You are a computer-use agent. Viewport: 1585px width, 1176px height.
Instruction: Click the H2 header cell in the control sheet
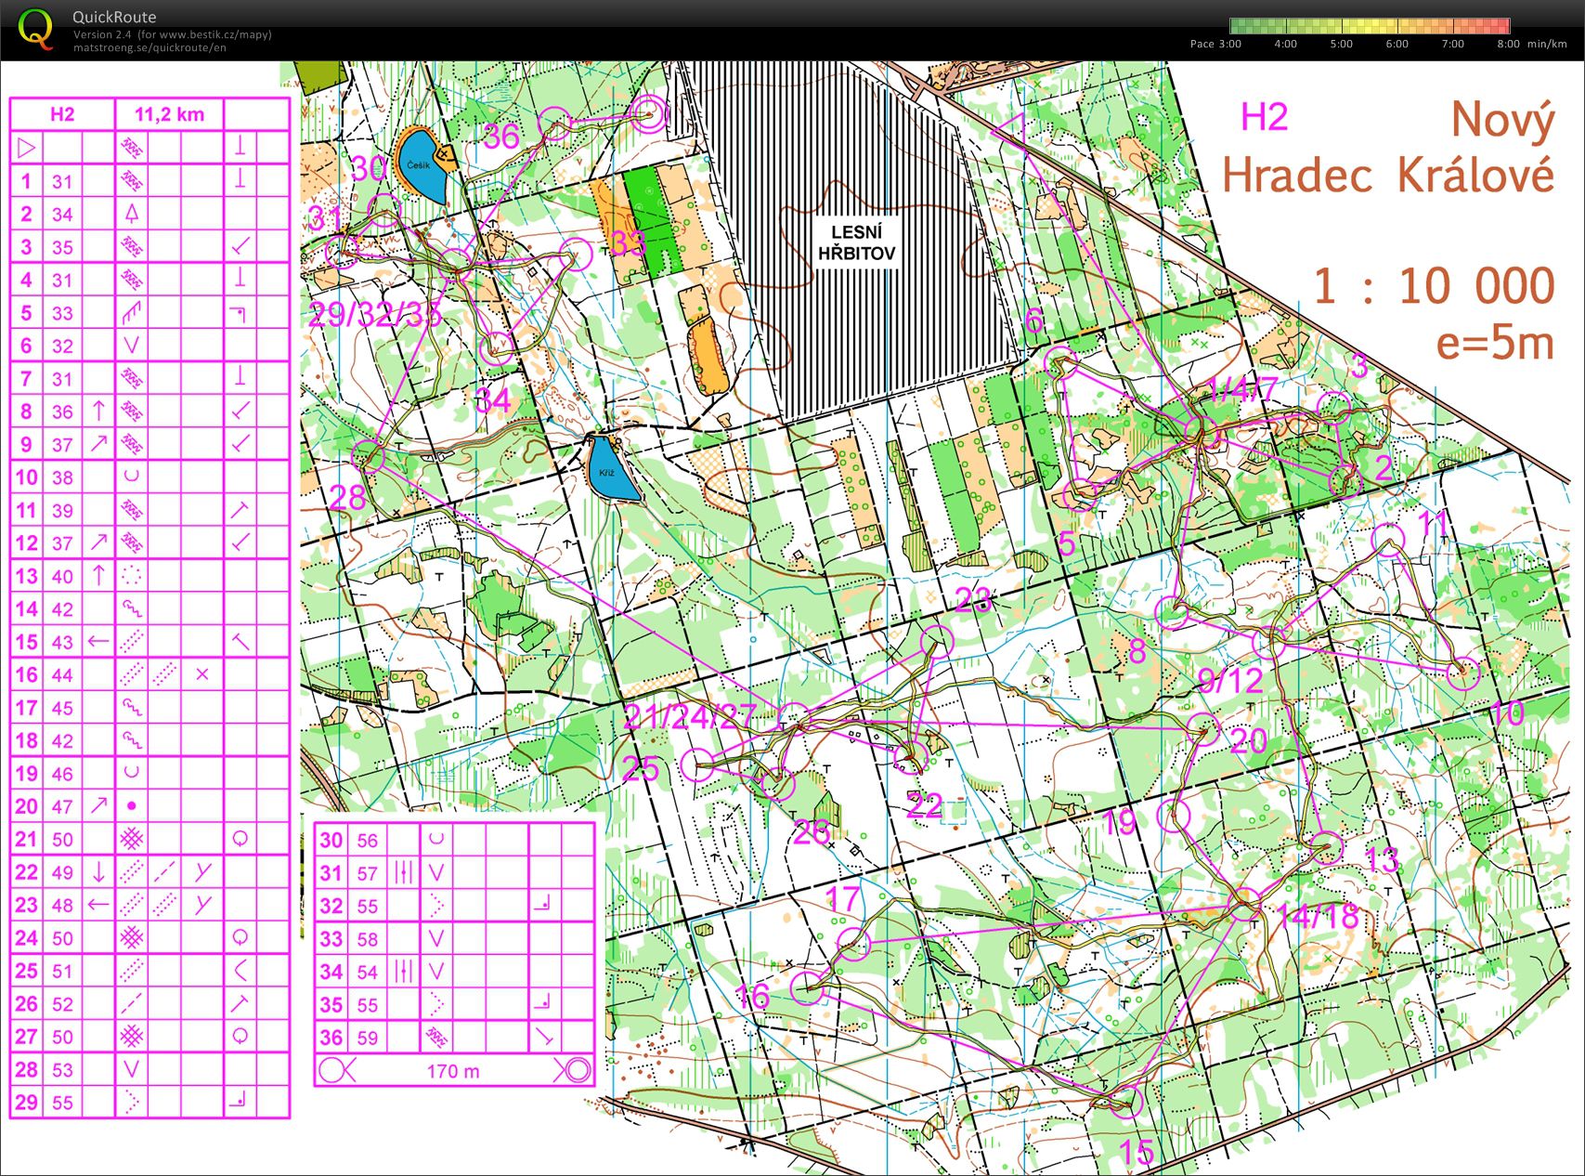coord(62,114)
